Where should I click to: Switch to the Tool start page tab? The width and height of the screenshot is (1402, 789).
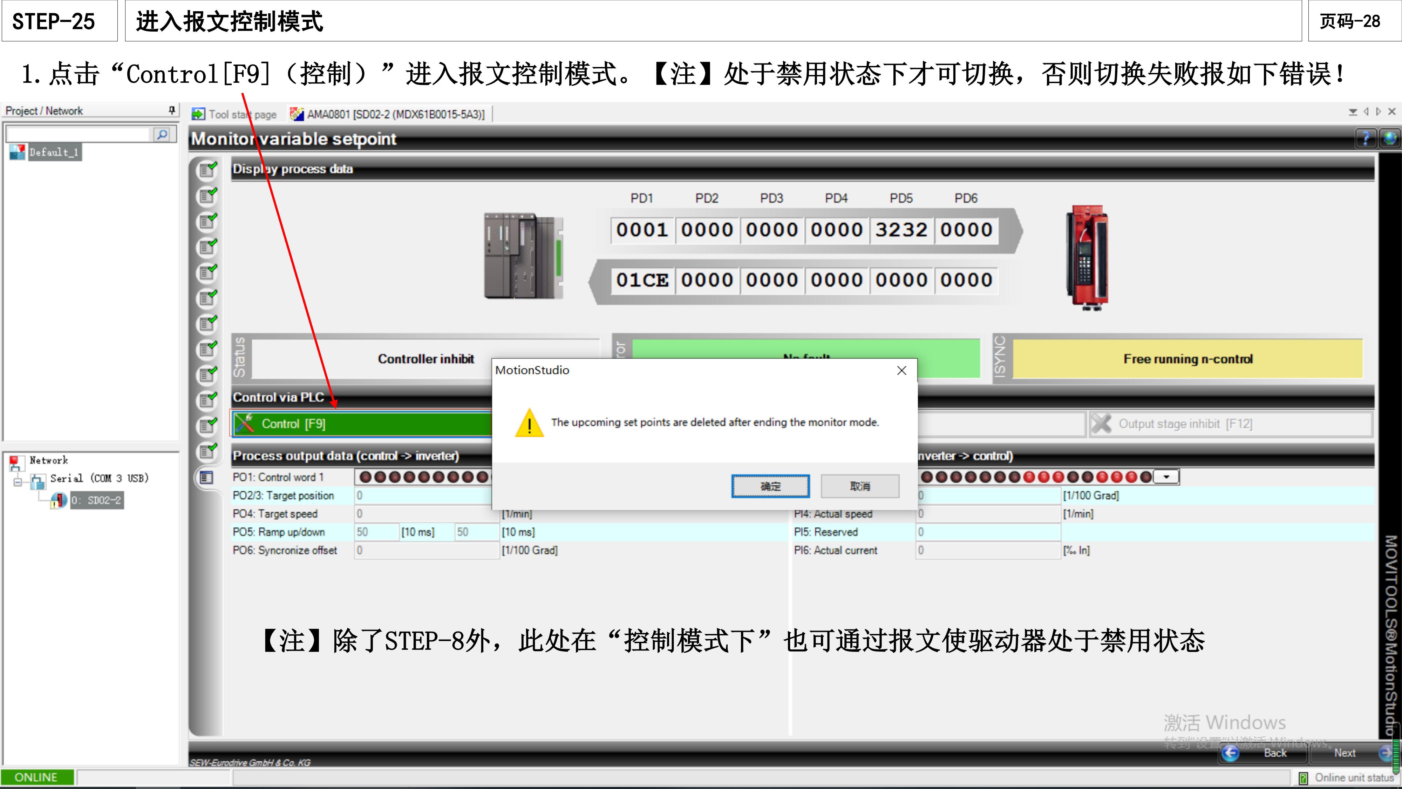pos(234,114)
